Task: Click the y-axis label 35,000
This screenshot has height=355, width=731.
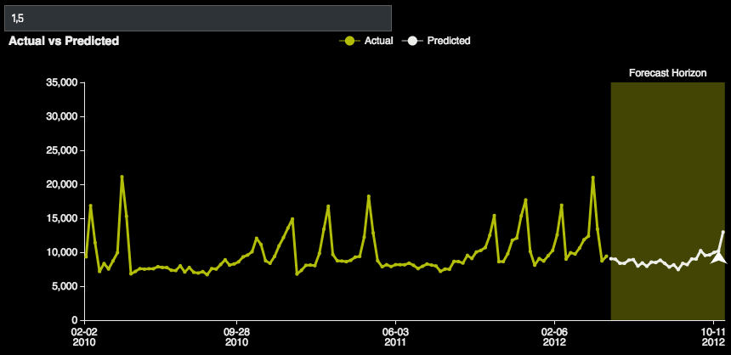Action: [61, 83]
